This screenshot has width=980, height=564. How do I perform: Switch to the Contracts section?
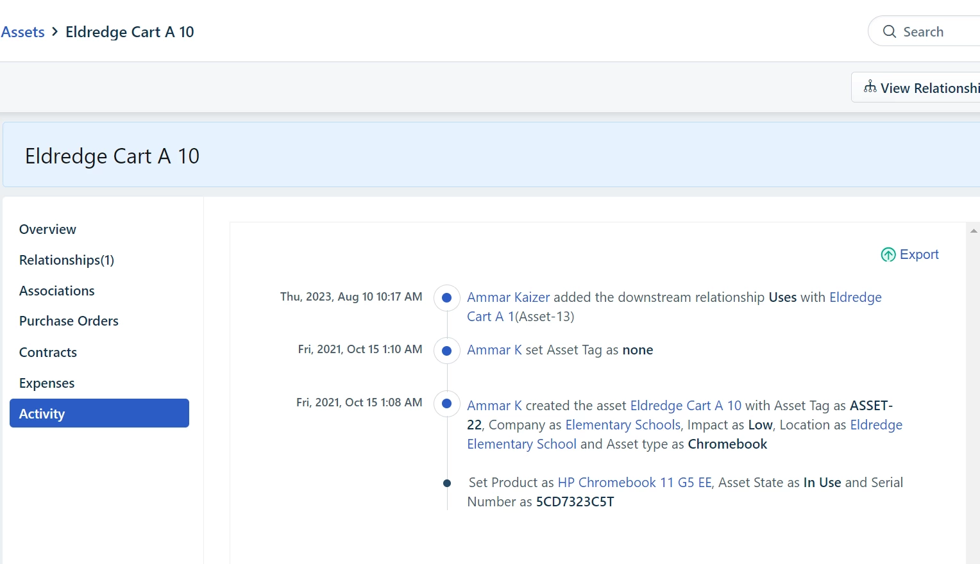[48, 352]
